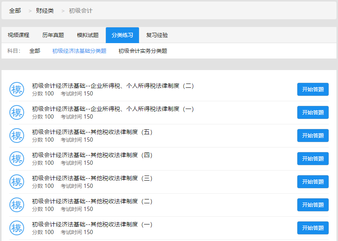The image size is (338, 241).
Task: Click 模 icon beside 其他税收法律制度（五）
Action: [x=17, y=136]
